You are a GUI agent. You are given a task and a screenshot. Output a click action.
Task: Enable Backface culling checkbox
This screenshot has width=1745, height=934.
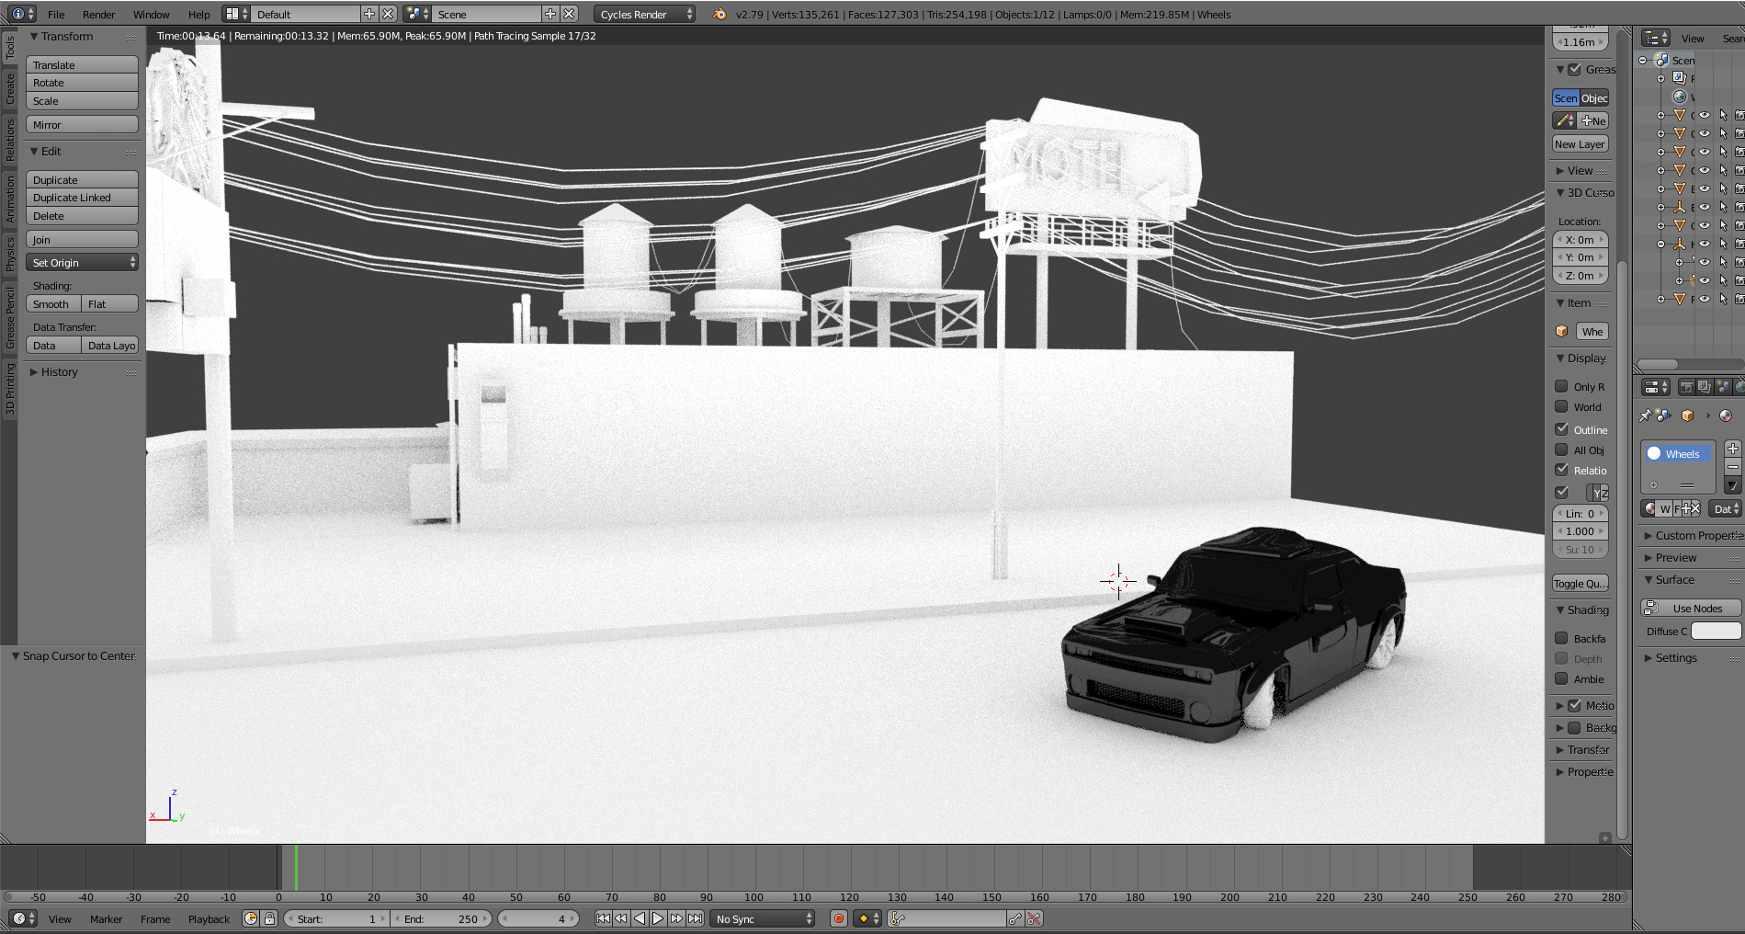[1561, 638]
